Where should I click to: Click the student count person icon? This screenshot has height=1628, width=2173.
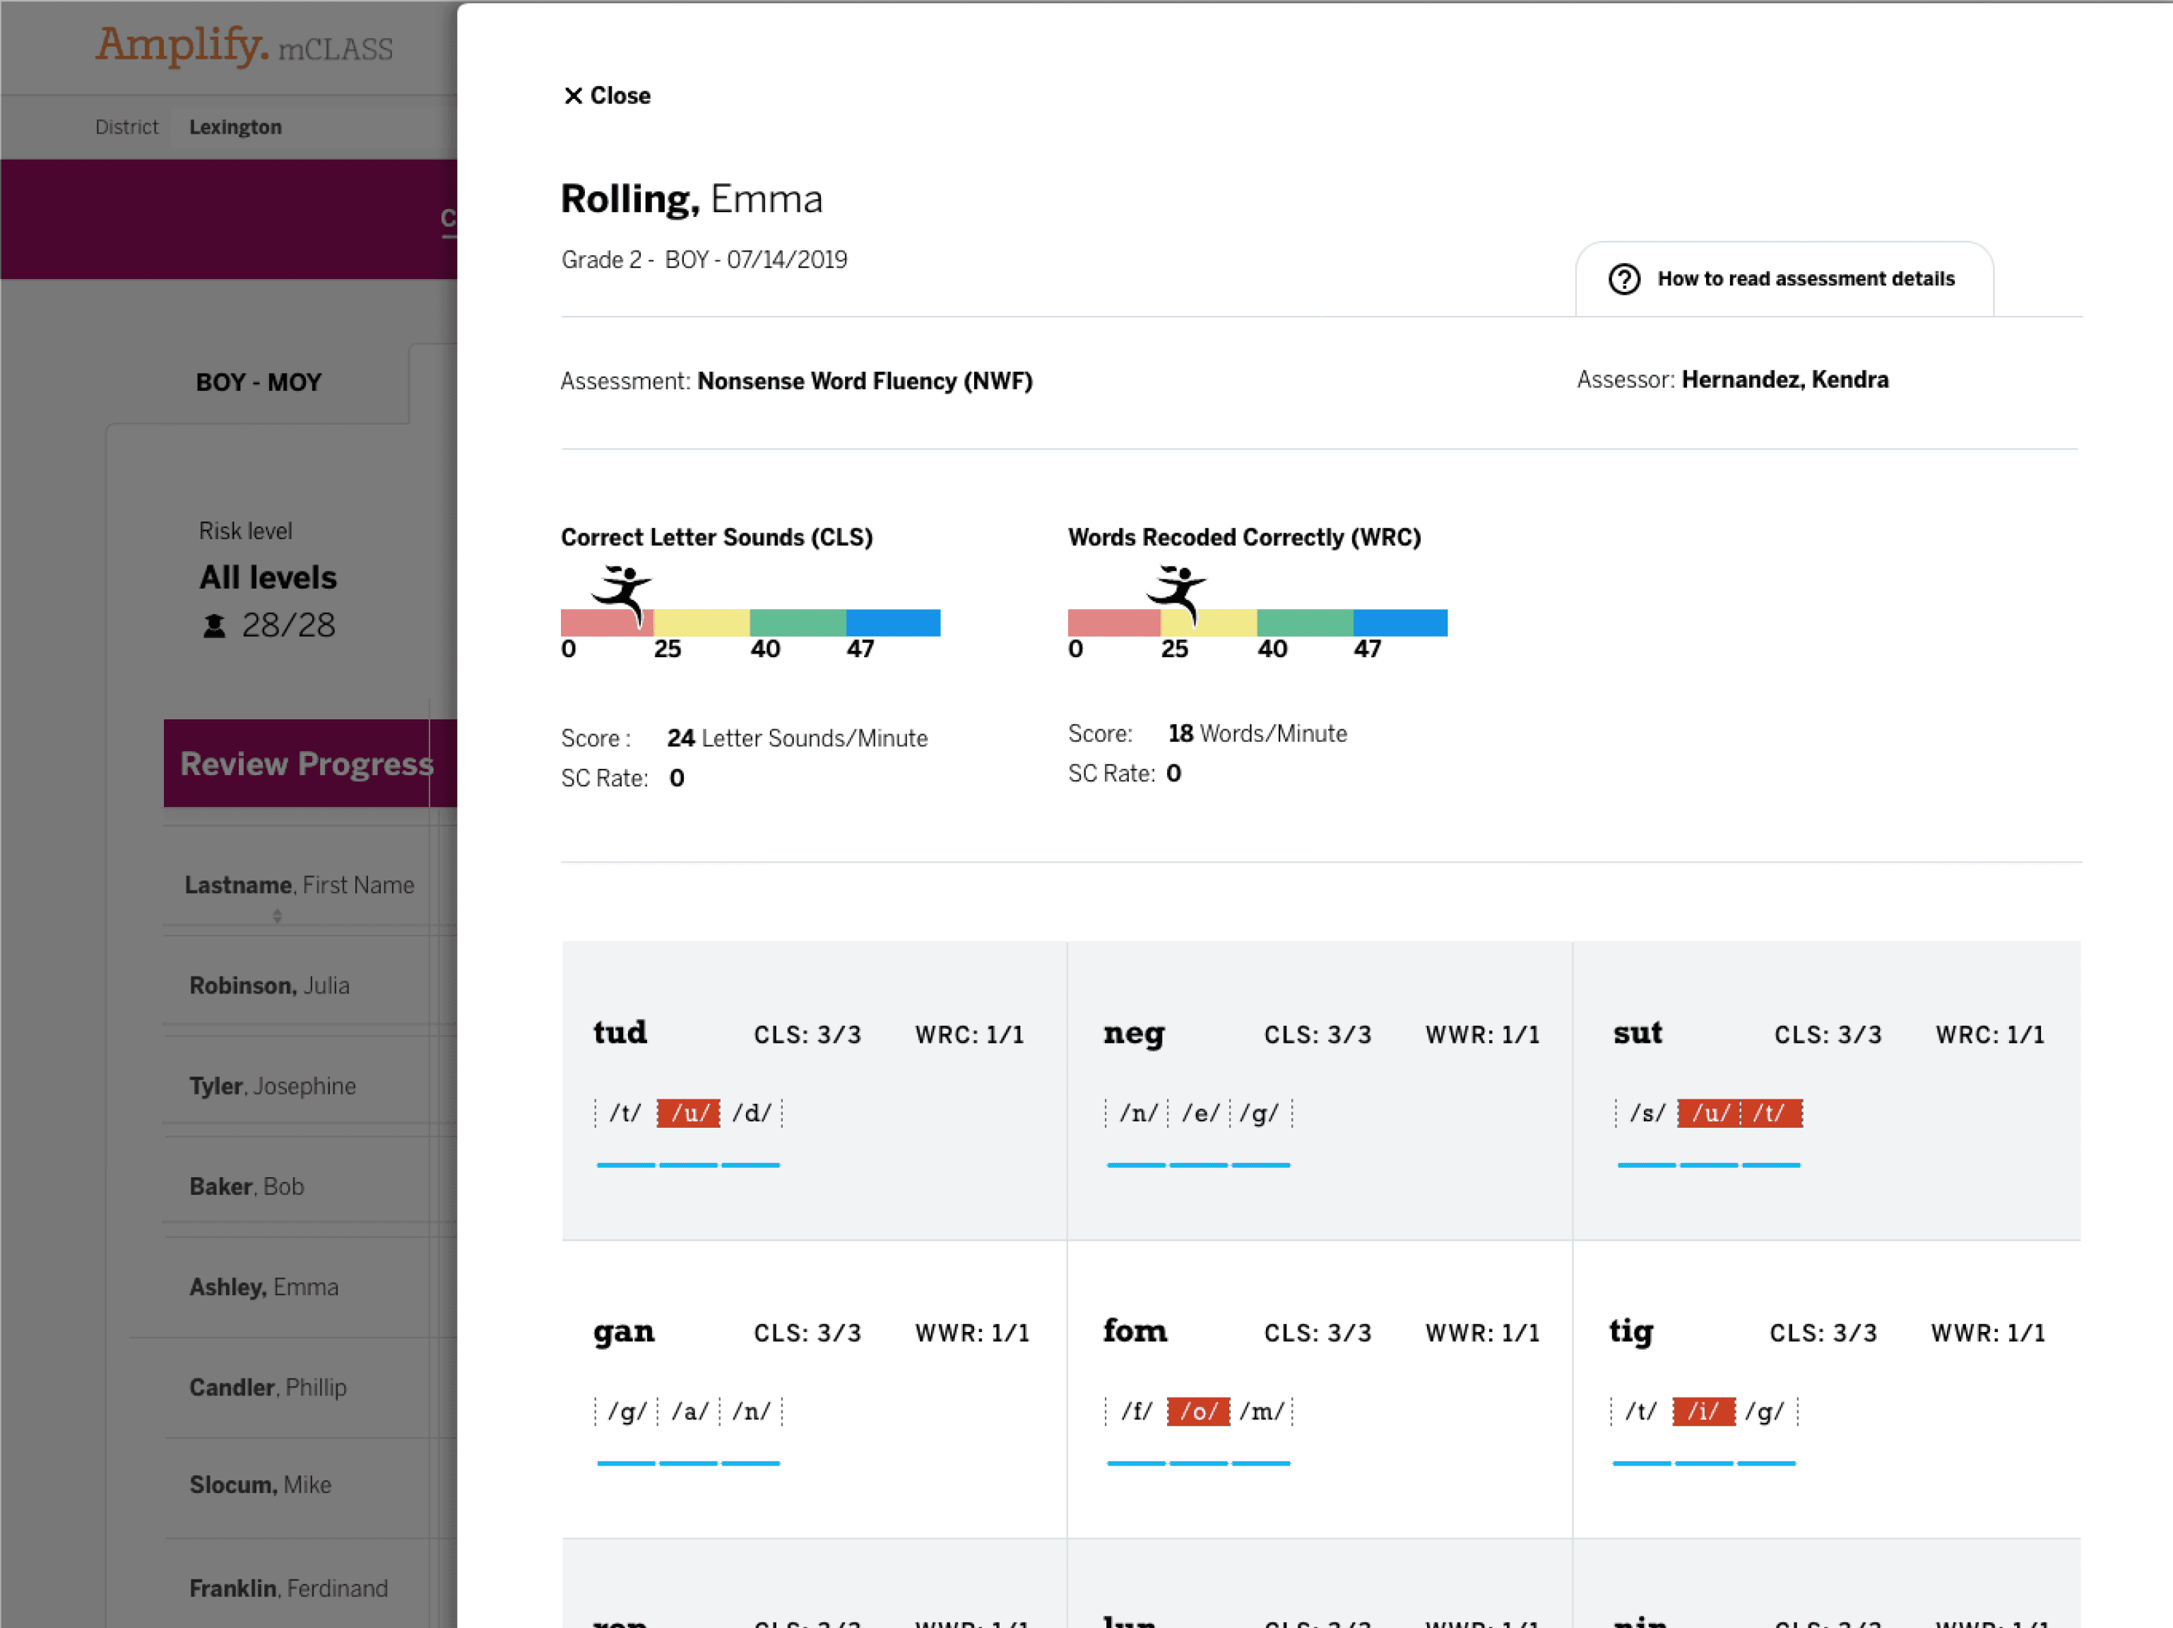coord(213,626)
